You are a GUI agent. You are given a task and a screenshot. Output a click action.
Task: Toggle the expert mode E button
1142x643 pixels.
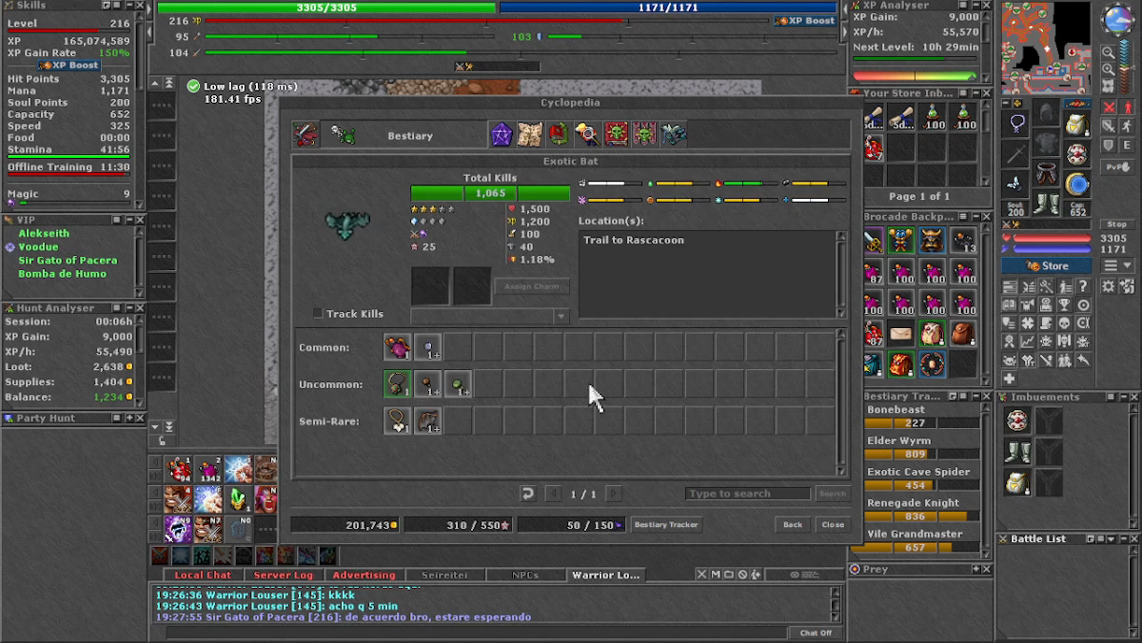pyautogui.click(x=1126, y=145)
